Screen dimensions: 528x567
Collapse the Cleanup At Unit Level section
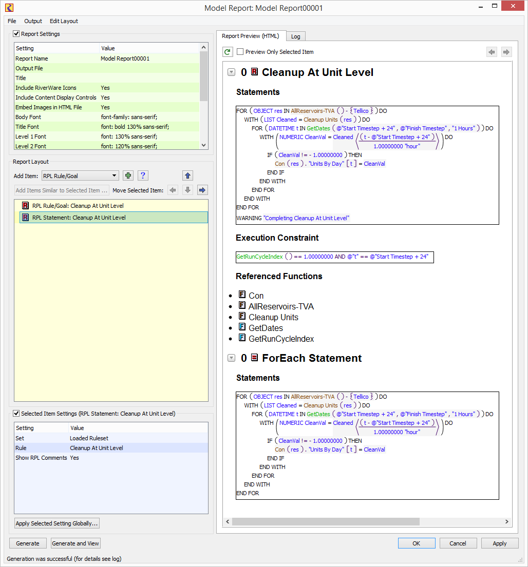[231, 72]
